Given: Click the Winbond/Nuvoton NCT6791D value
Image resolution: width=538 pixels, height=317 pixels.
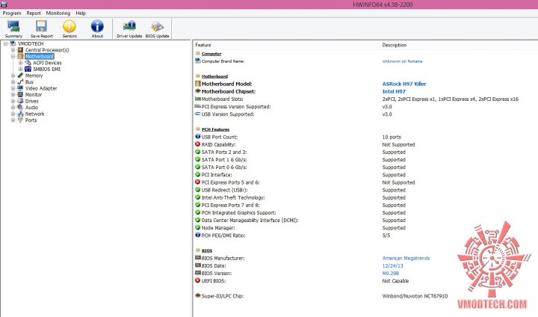Looking at the screenshot, I should pos(415,296).
